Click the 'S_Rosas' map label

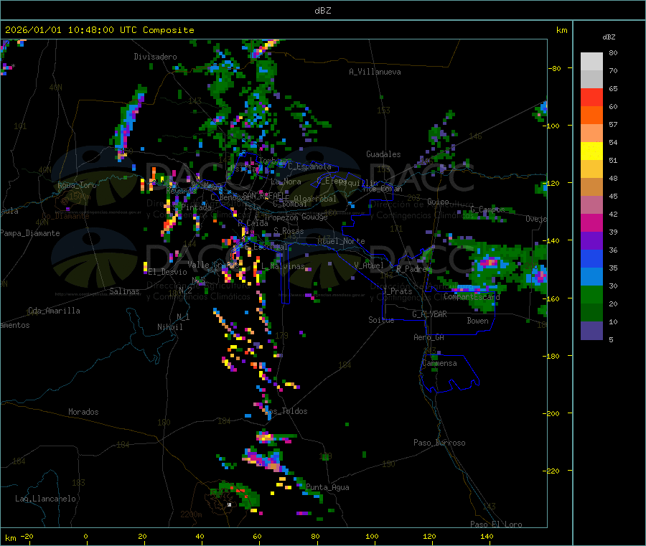coord(289,231)
